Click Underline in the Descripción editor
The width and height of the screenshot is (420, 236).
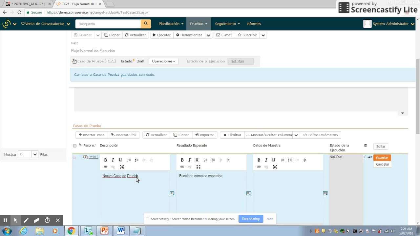pyautogui.click(x=120, y=160)
